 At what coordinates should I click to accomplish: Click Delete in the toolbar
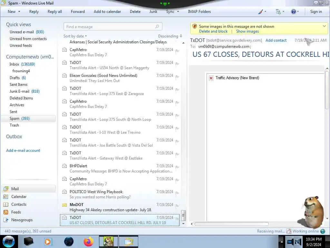(x=135, y=12)
